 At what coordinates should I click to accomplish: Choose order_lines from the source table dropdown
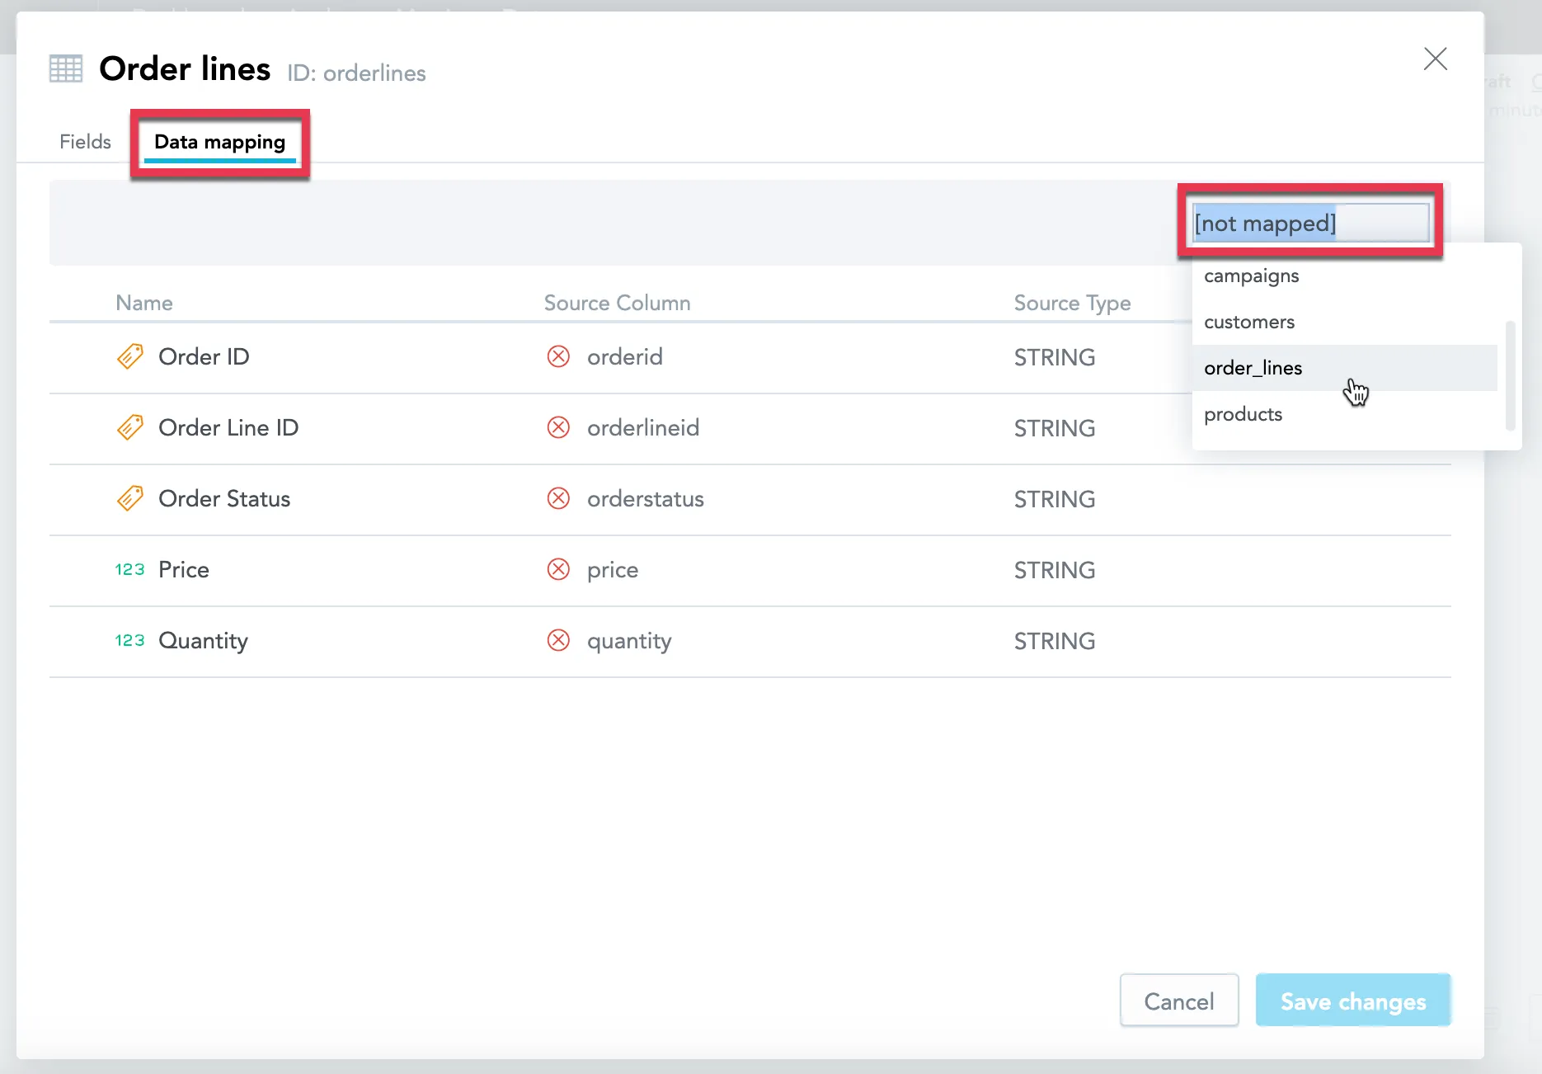point(1253,368)
